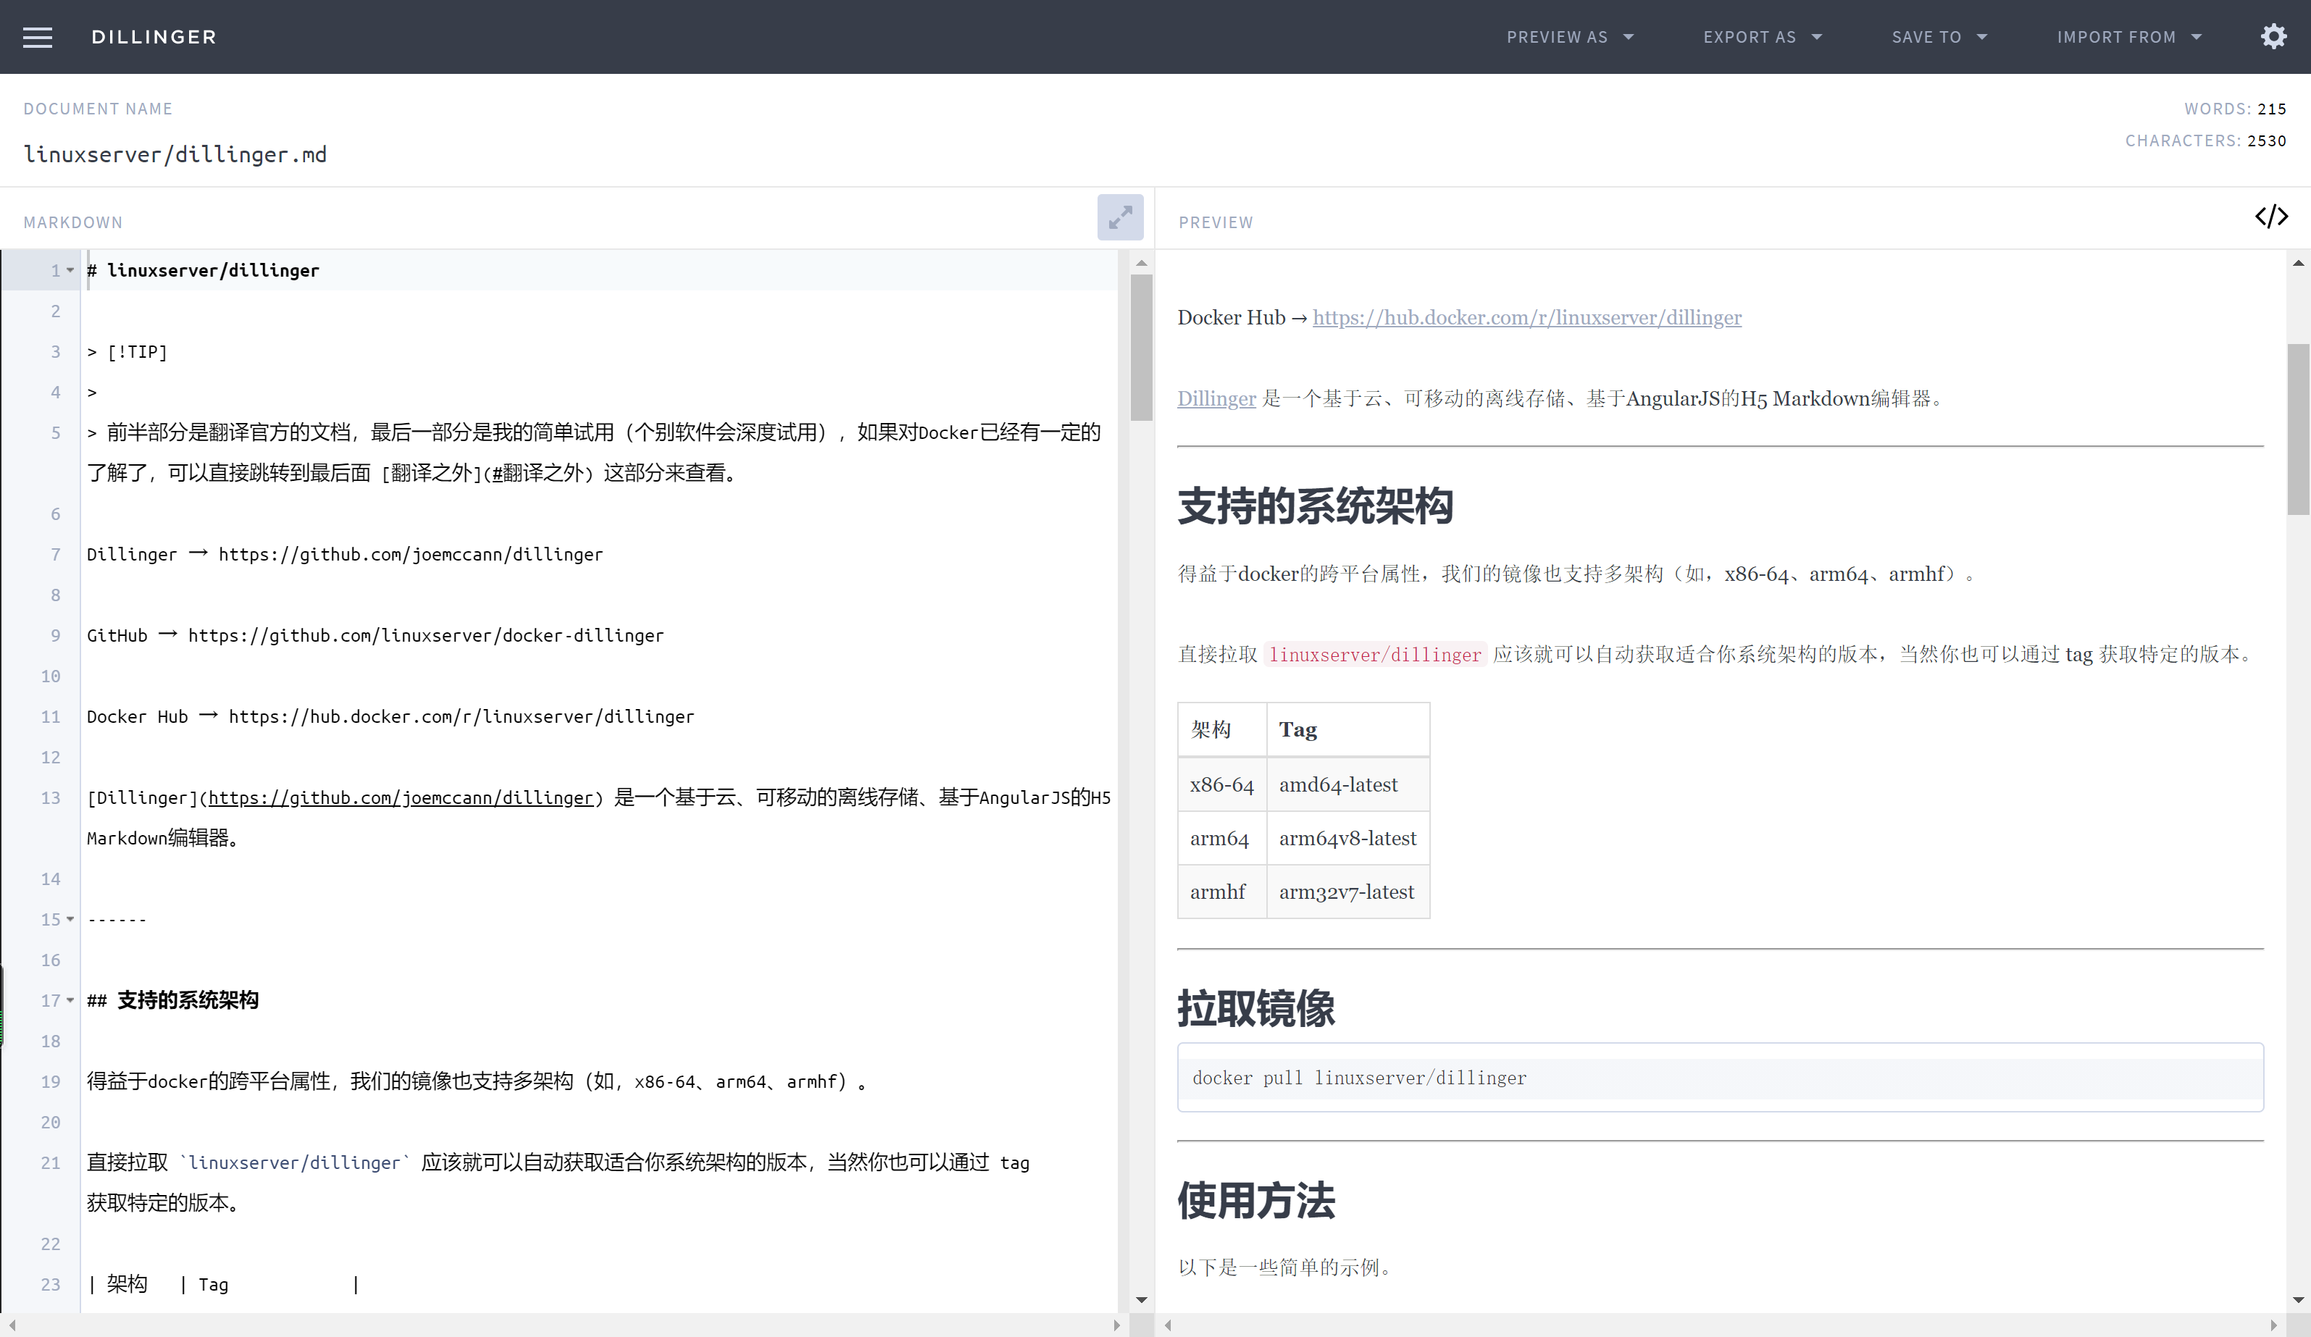Collapse the fold arrow on line 17
This screenshot has width=2311, height=1337.
click(x=70, y=1000)
